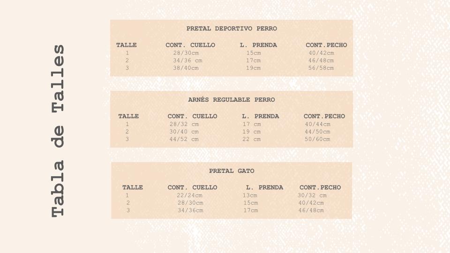The height and width of the screenshot is (253, 450).
Task: Select the 44/50cm chest value in Arnés table
Action: 317,132
